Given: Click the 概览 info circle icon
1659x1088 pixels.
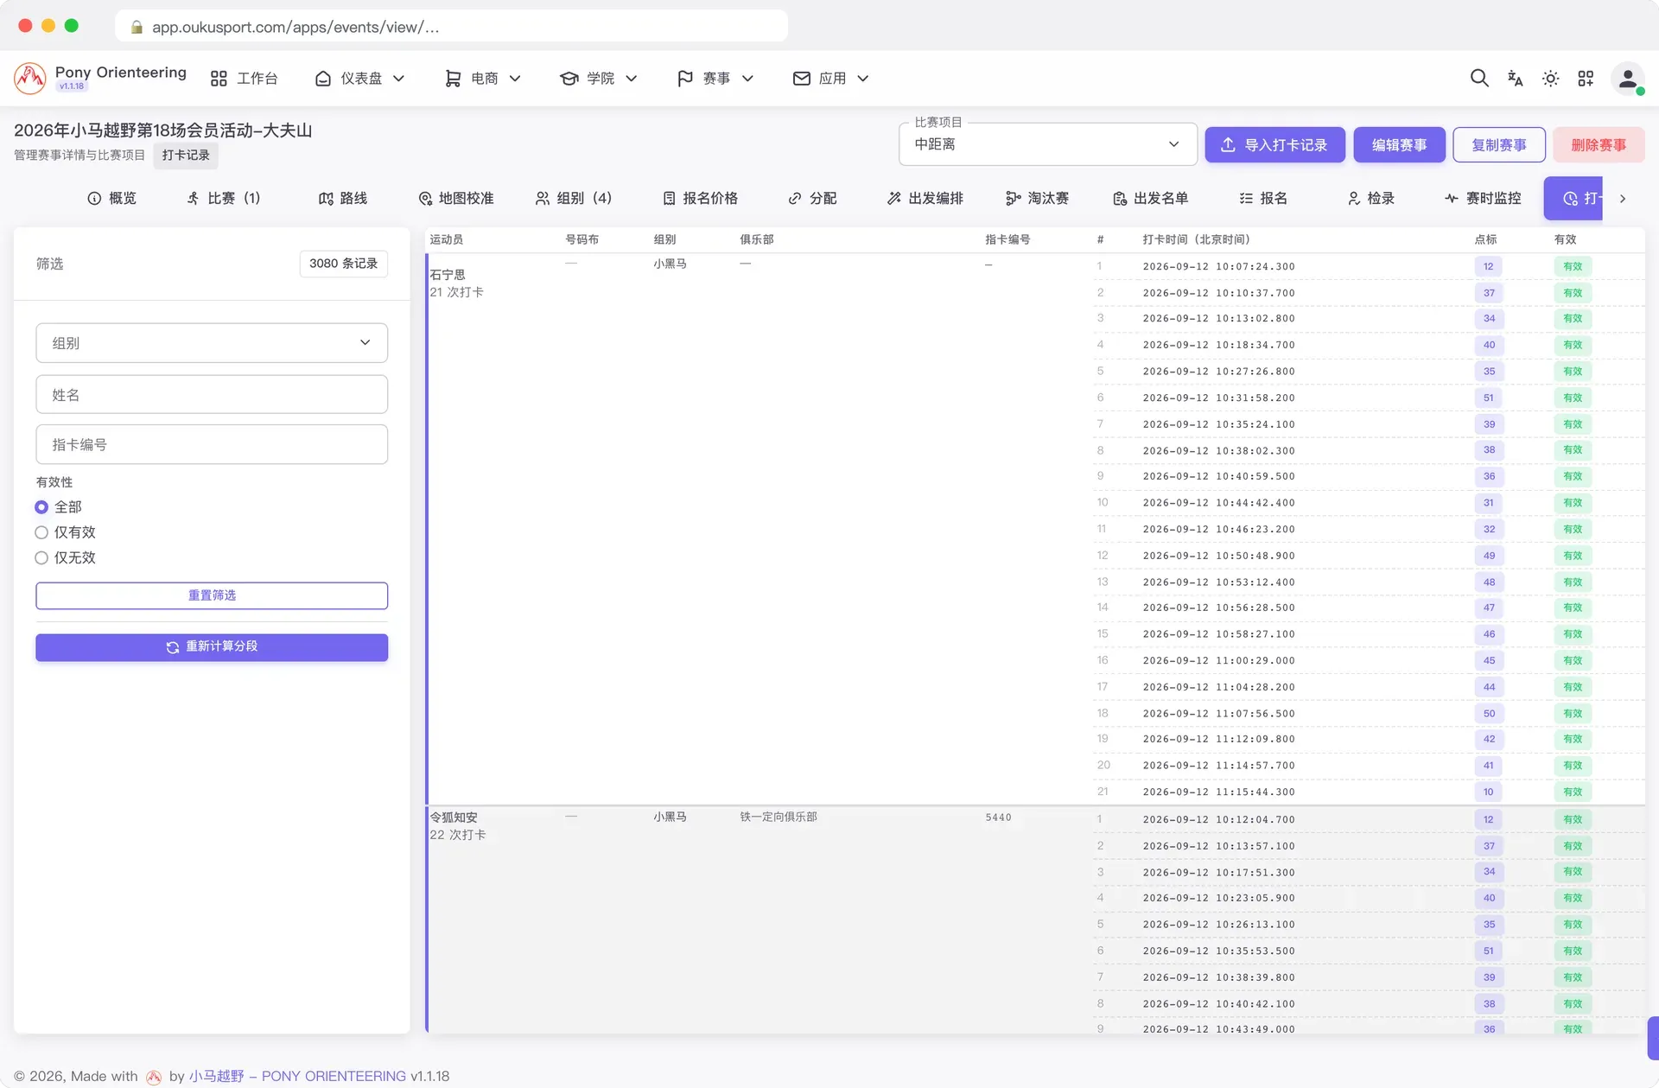Looking at the screenshot, I should pyautogui.click(x=94, y=199).
